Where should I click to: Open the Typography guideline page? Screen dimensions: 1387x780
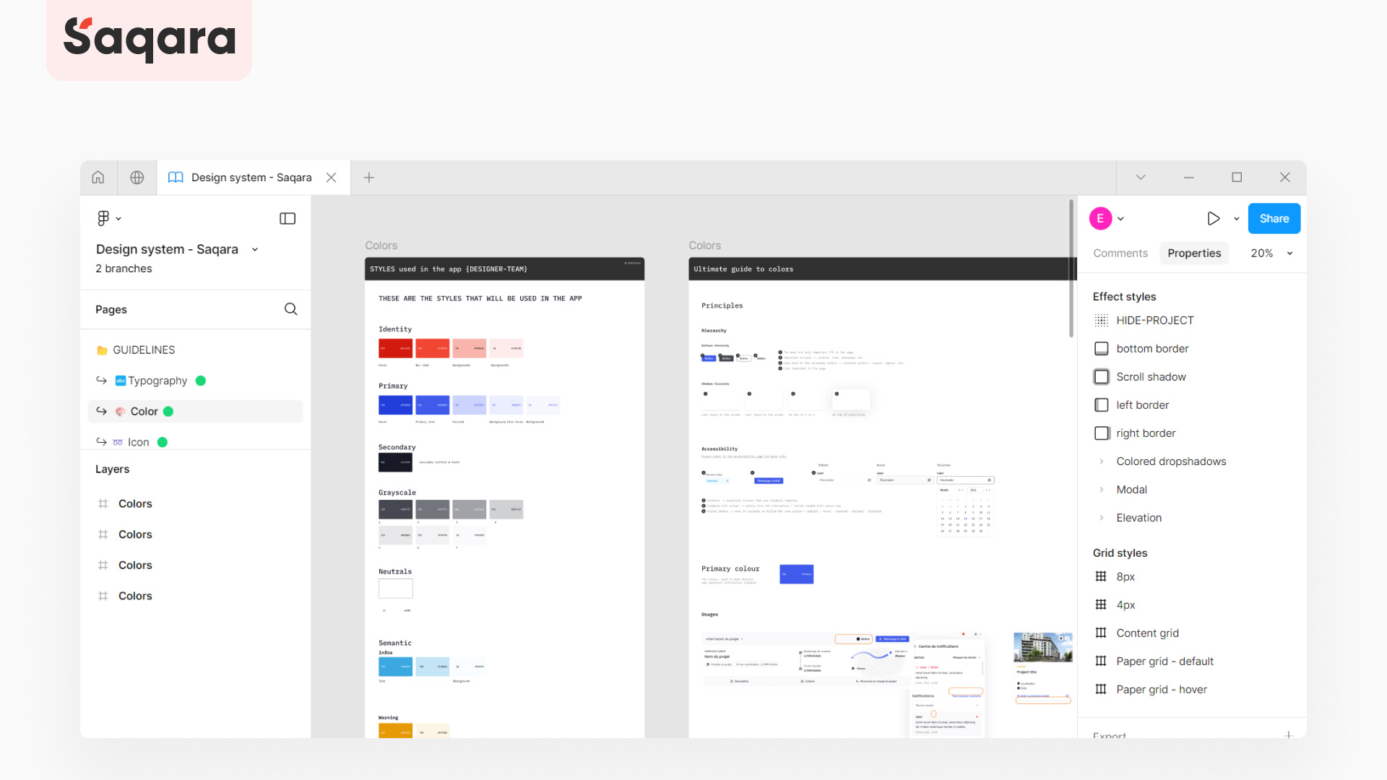(x=158, y=381)
